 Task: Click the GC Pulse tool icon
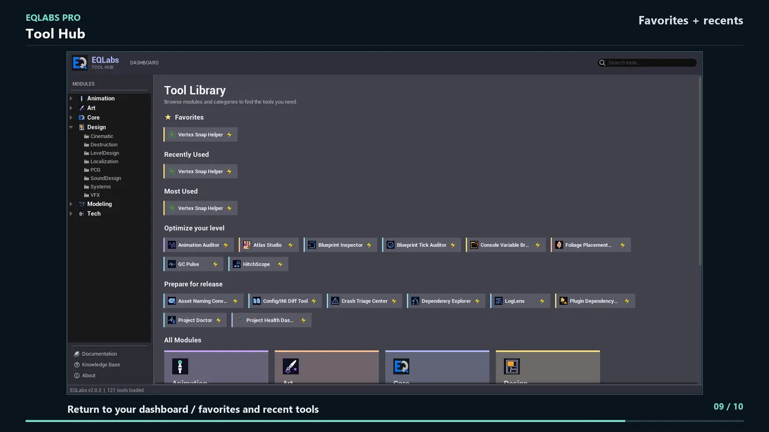171,264
